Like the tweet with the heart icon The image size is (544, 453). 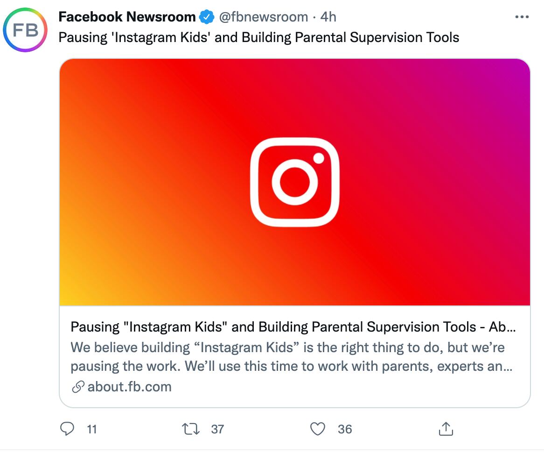(318, 428)
